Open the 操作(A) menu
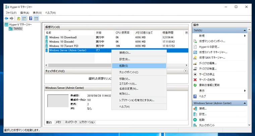The image size is (255, 136). [25, 13]
